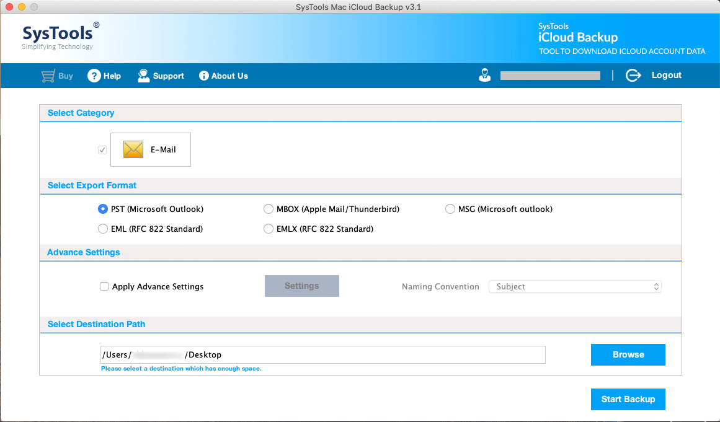The height and width of the screenshot is (422, 720).
Task: Click the user account avatar icon
Action: (x=484, y=76)
